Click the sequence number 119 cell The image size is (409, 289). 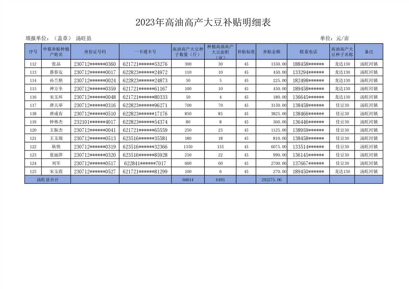click(33, 122)
